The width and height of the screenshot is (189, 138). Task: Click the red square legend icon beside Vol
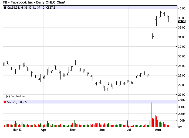pyautogui.click(x=5, y=102)
